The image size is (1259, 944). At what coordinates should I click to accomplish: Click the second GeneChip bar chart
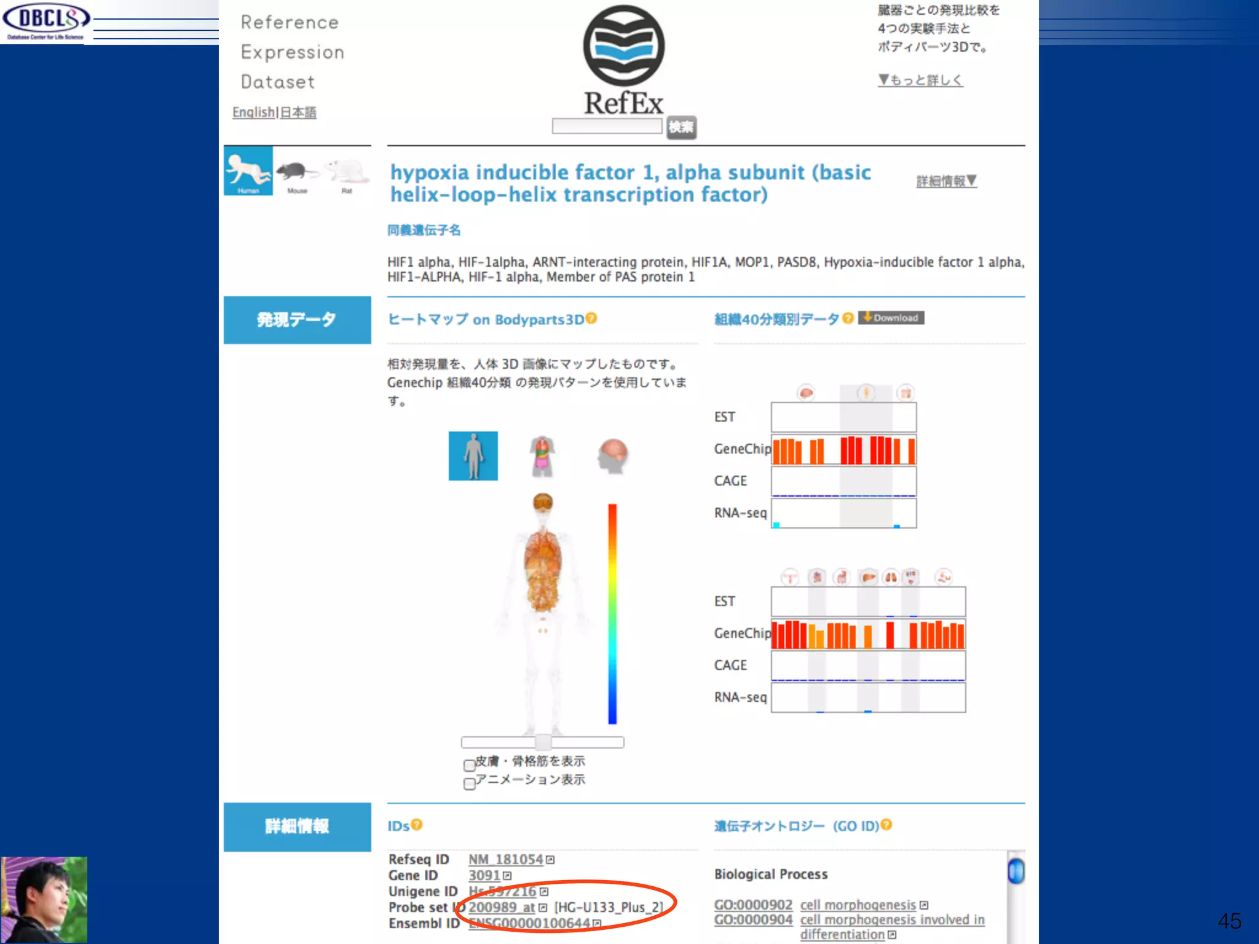[868, 634]
